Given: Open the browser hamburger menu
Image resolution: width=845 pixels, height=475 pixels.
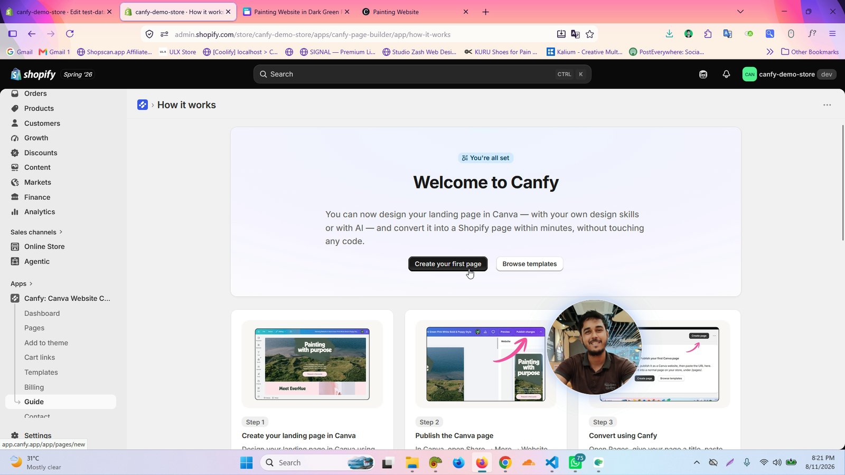Looking at the screenshot, I should (832, 34).
